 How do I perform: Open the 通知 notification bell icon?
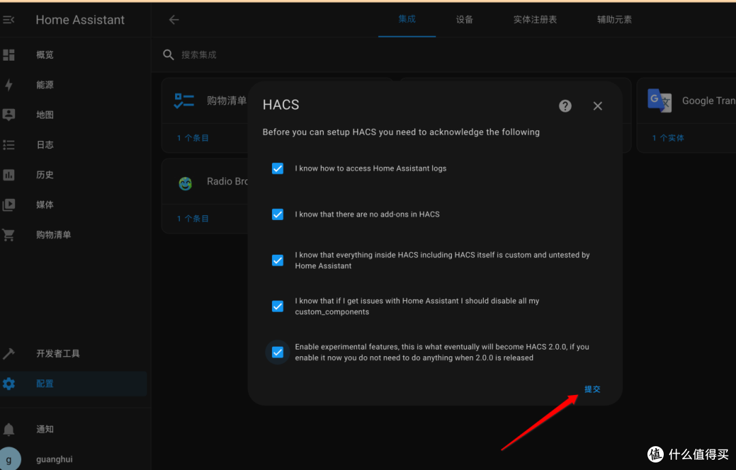(8, 429)
